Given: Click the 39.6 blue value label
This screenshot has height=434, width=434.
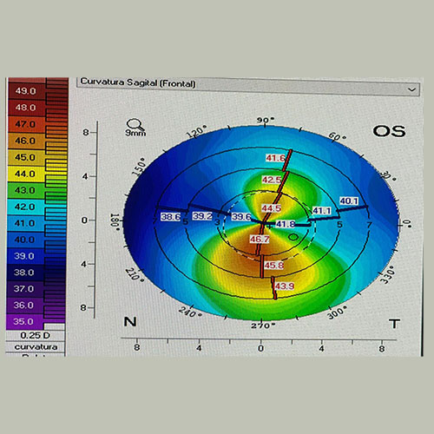Looking at the screenshot, I should pyautogui.click(x=241, y=217).
